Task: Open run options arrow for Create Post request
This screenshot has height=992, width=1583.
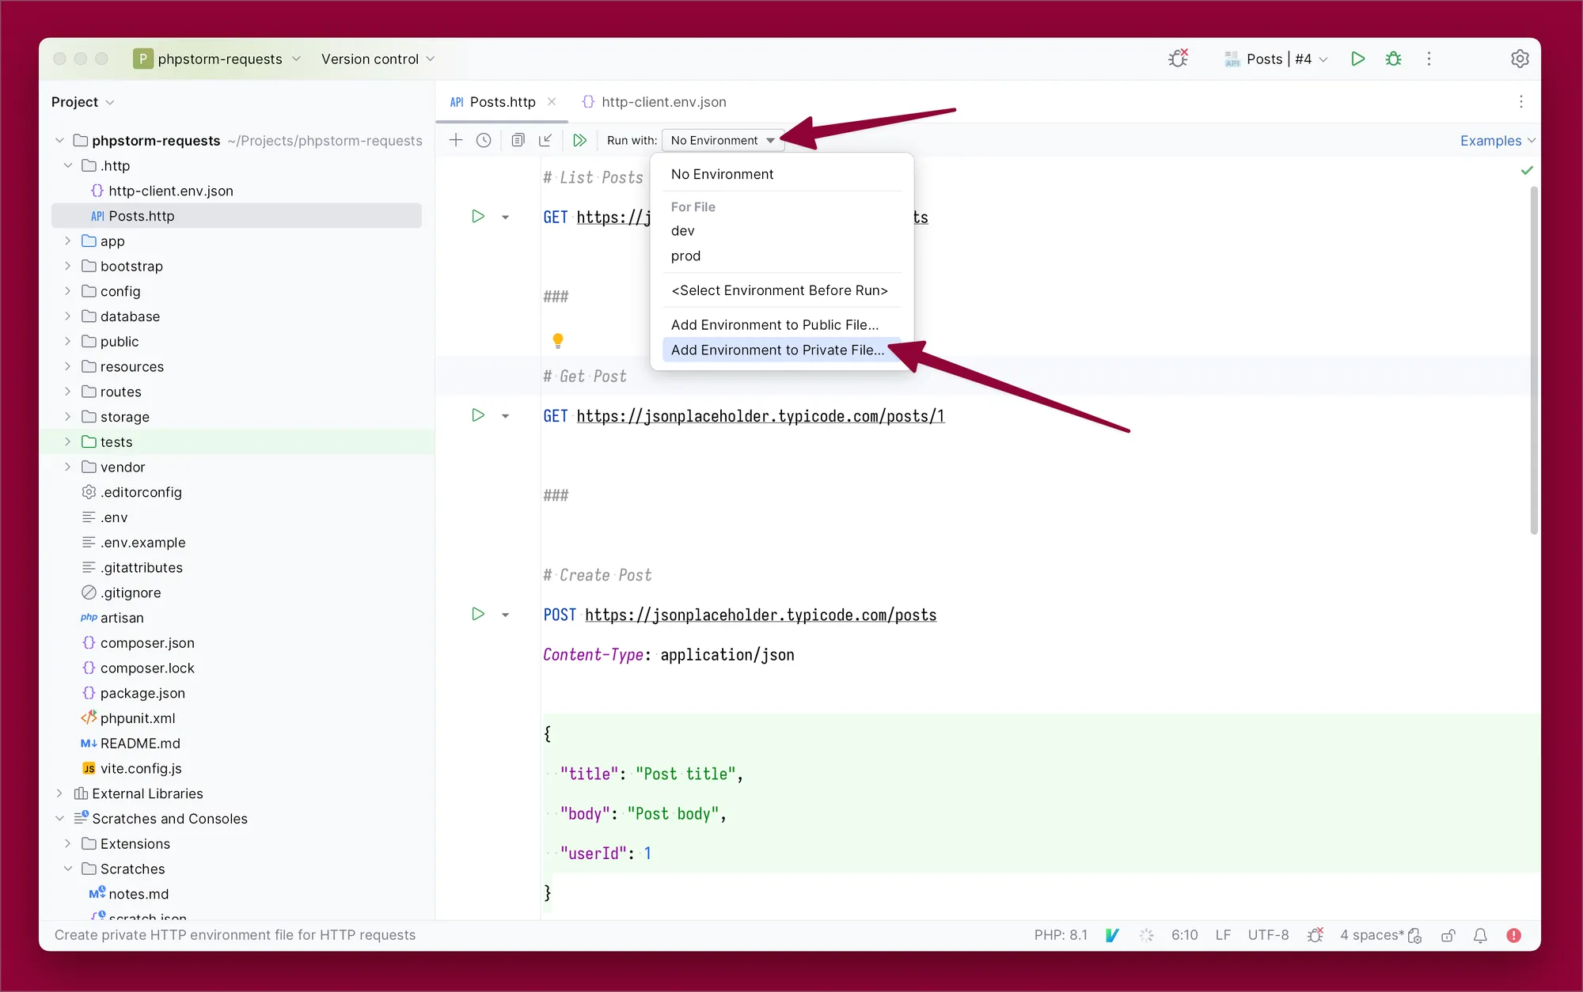Action: point(505,614)
